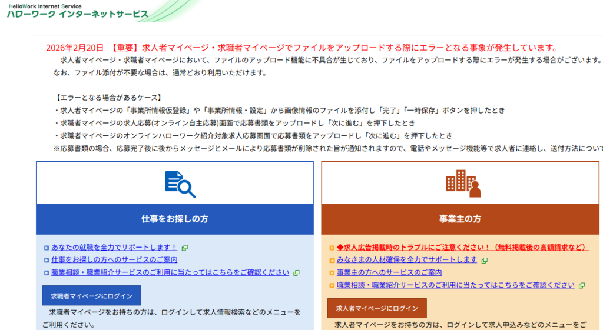Click external-link icon after job seeker 職業相談 link
This screenshot has height=330, width=603.
pos(296,273)
